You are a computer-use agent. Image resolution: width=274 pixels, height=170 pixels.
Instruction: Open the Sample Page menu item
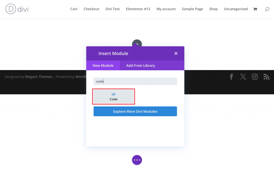point(192,9)
